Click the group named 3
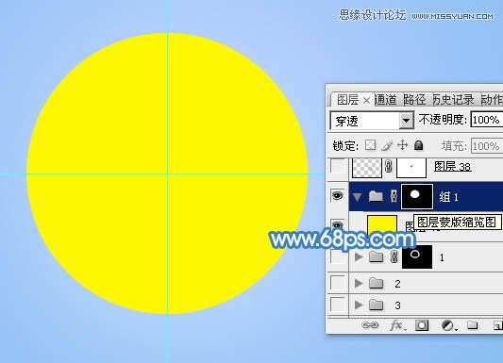 [x=398, y=305]
